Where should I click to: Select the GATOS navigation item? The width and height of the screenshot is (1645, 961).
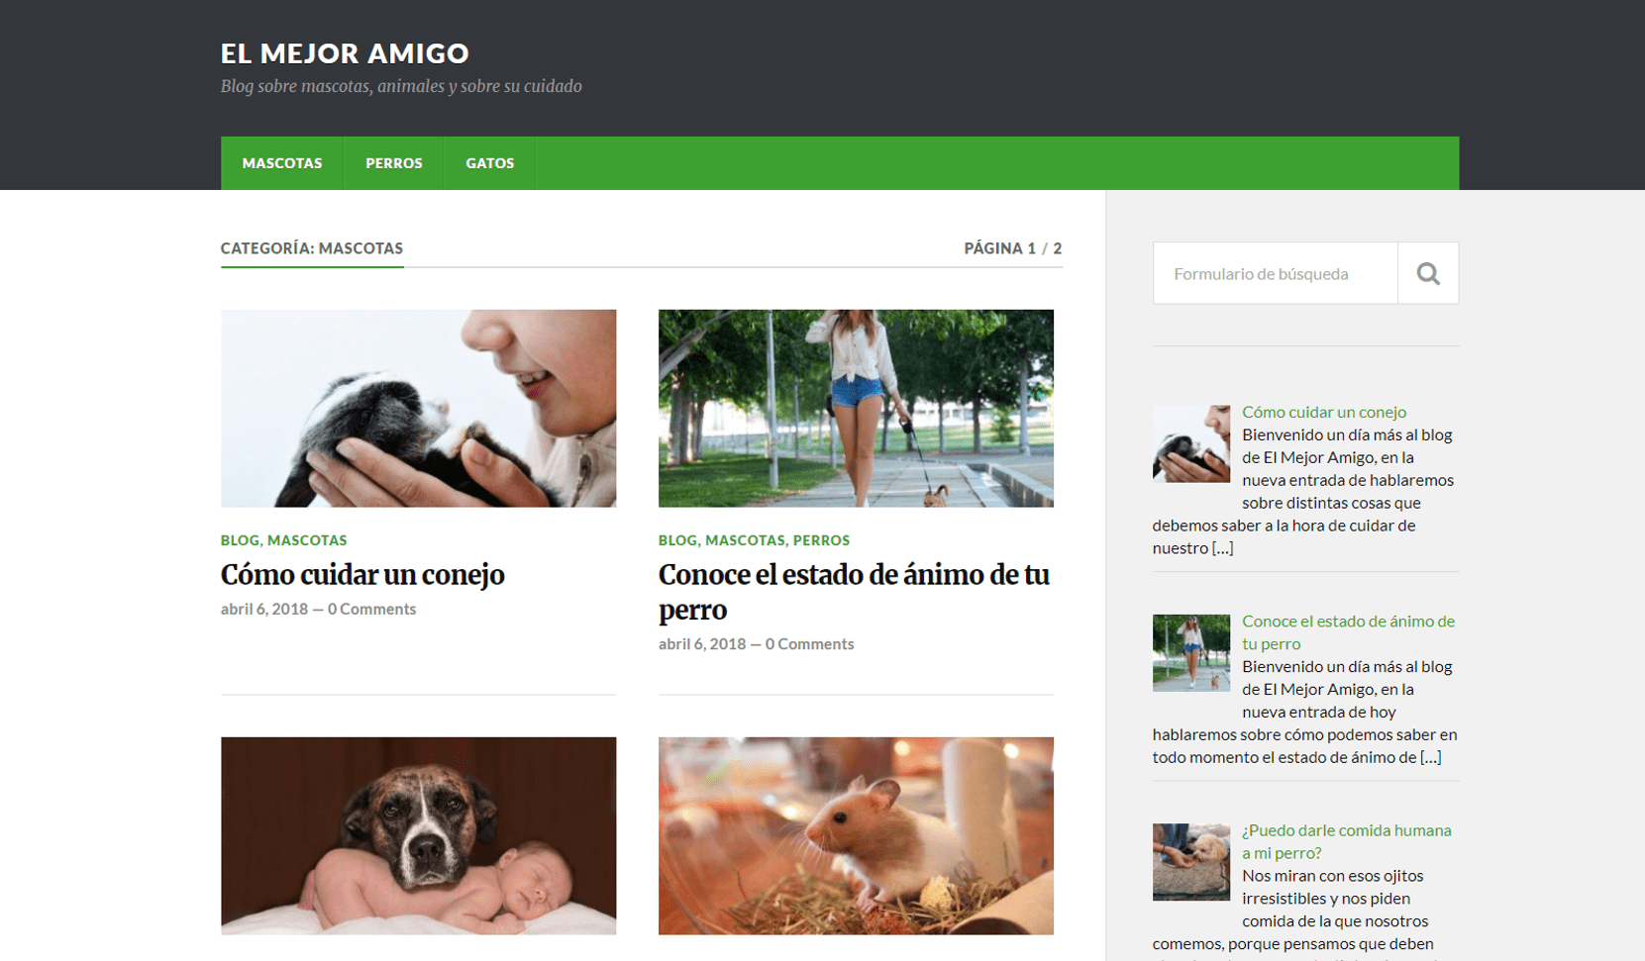489,163
